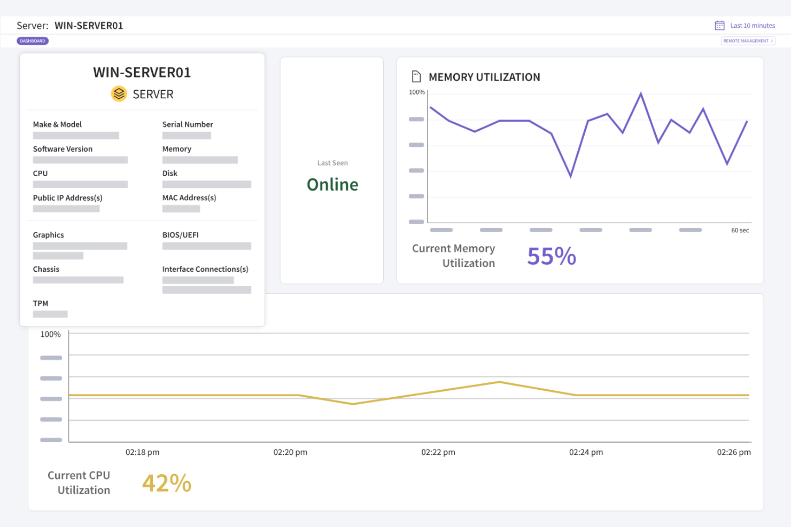791x527 pixels.
Task: Click the SERVER label text
Action: point(153,95)
